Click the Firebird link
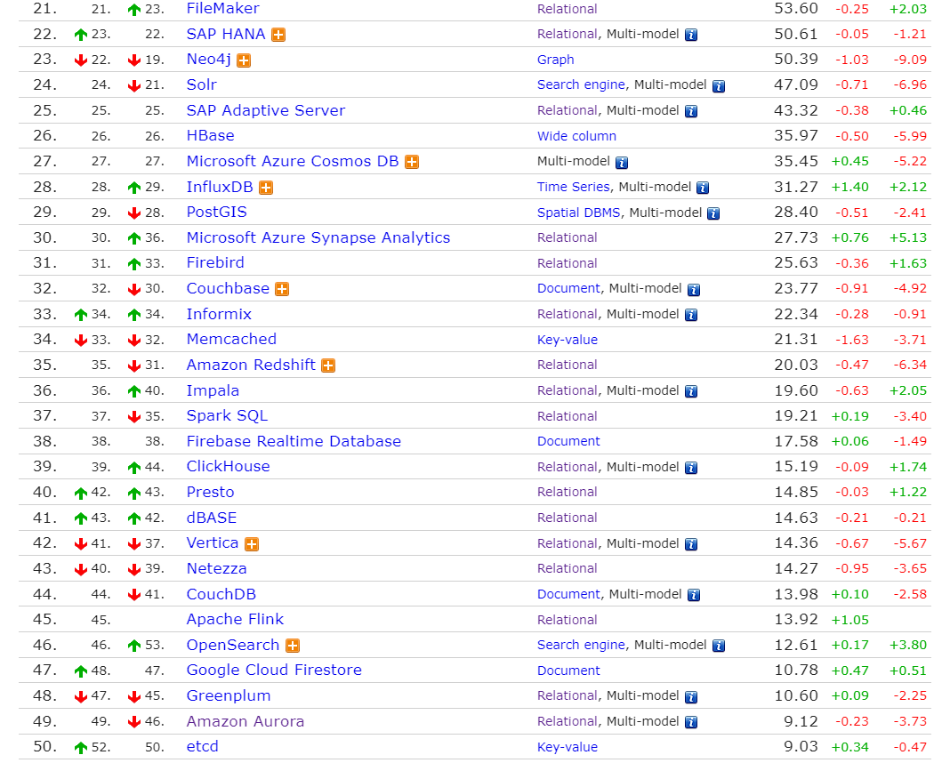The image size is (950, 763). pyautogui.click(x=215, y=263)
